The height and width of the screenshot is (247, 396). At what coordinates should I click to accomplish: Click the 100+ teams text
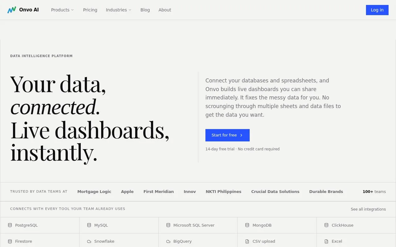[x=374, y=191]
